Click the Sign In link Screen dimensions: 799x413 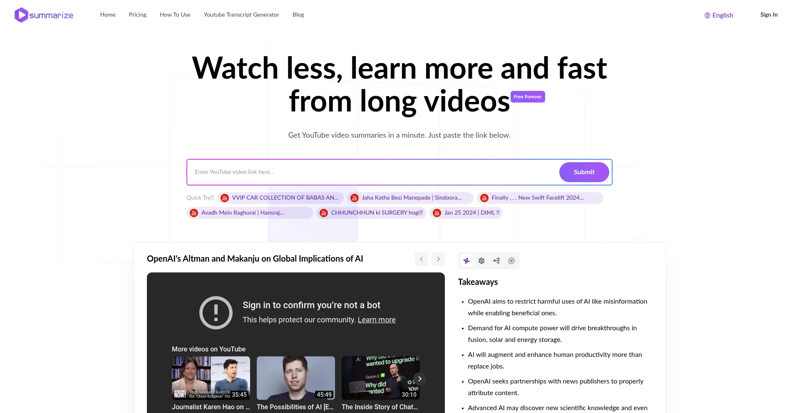tap(769, 15)
